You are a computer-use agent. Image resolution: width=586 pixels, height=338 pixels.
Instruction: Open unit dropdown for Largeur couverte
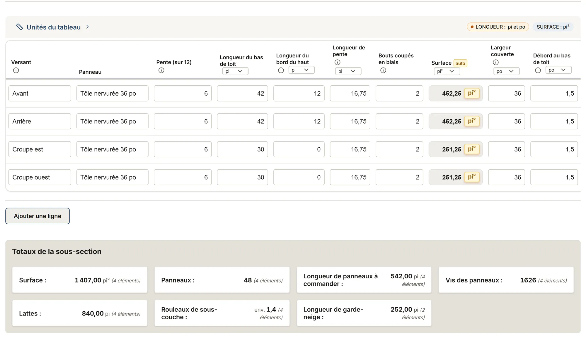[507, 71]
